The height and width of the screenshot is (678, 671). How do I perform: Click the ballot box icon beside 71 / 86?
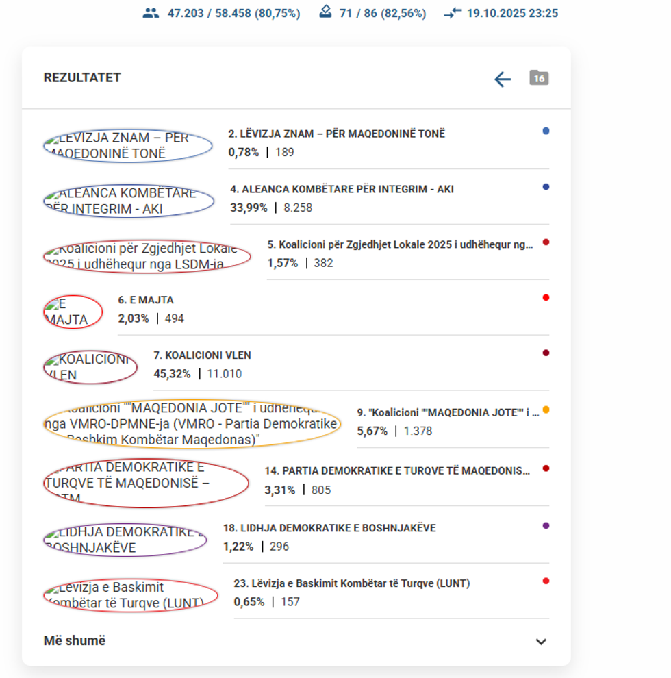pyautogui.click(x=327, y=12)
